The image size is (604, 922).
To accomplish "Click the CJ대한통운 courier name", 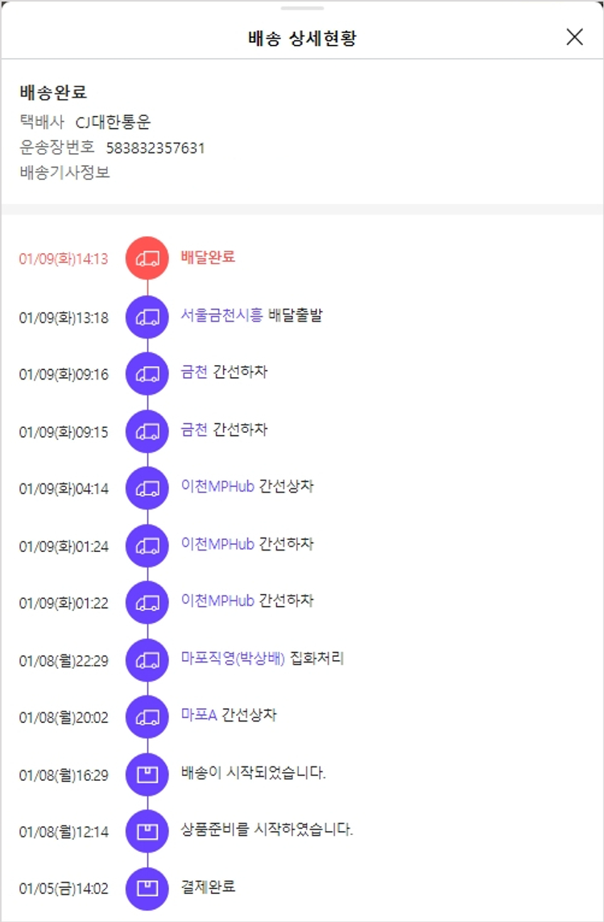I will 113,123.
